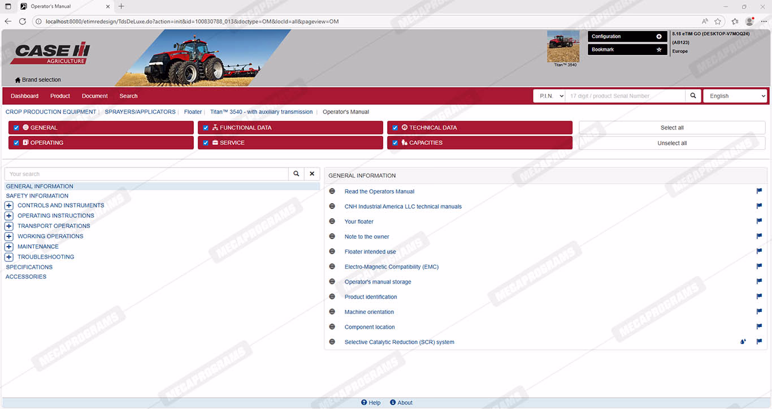Uncheck the CAPACITIES filter checkbox
Screen dimensions: 772x409
pyautogui.click(x=395, y=143)
